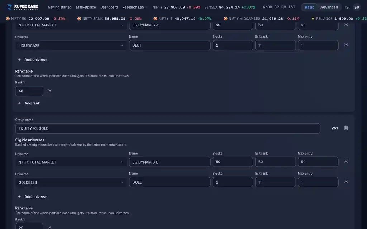Edit the EQ DYNAMIC B name field
367x229 pixels.
170,162
